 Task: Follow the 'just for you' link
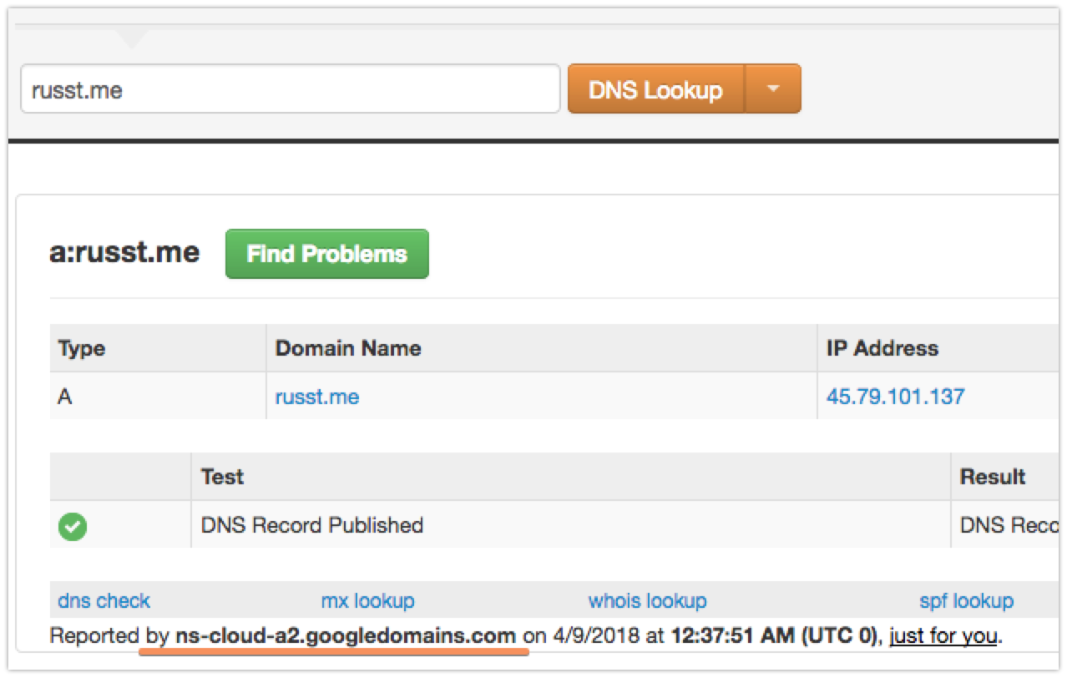pyautogui.click(x=943, y=635)
